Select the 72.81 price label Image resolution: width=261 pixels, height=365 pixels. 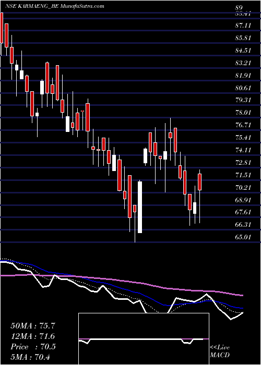[x=243, y=163]
